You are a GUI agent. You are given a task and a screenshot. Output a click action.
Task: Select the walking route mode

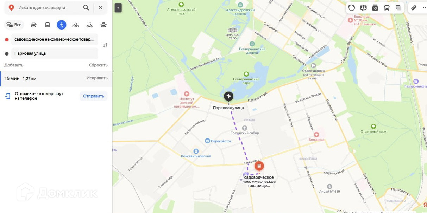click(62, 25)
